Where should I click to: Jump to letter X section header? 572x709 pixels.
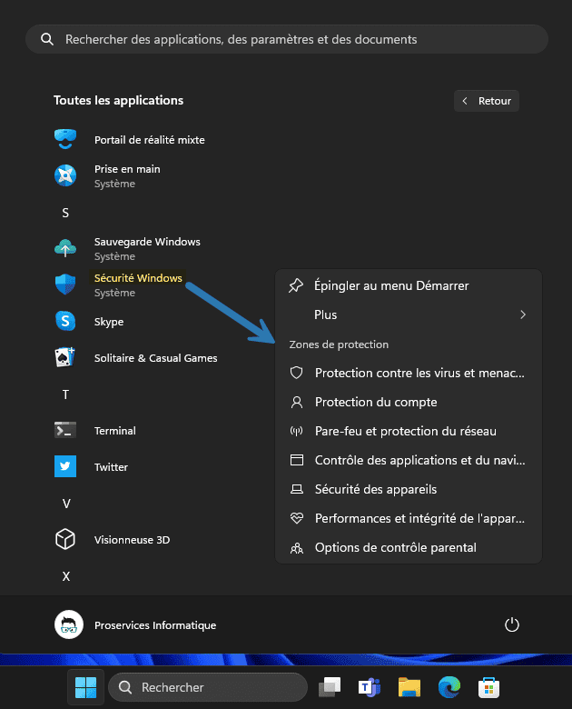coord(66,576)
